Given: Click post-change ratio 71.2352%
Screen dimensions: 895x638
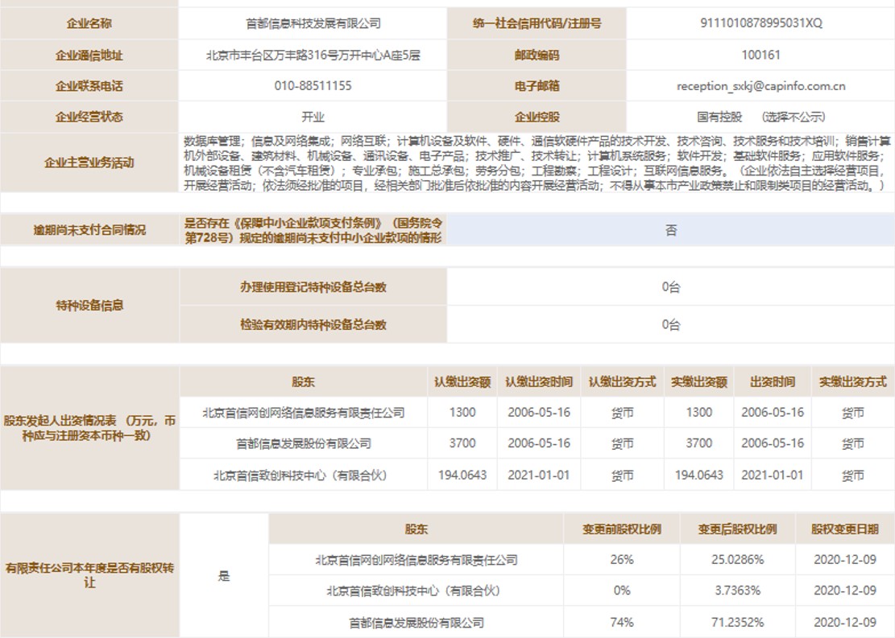Looking at the screenshot, I should 737,623.
